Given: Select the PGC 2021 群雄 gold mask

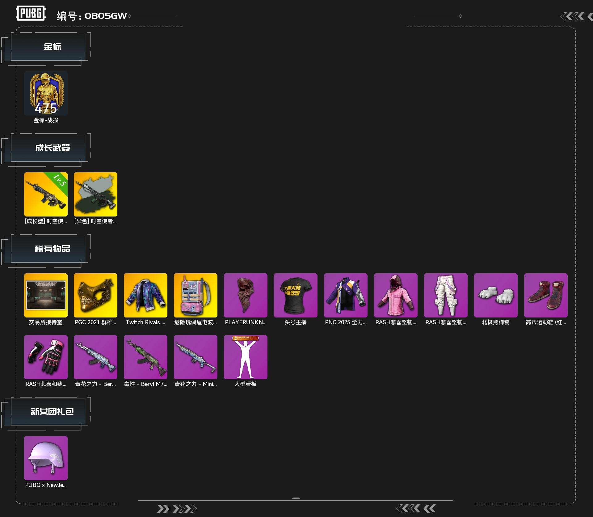Looking at the screenshot, I should tap(95, 295).
